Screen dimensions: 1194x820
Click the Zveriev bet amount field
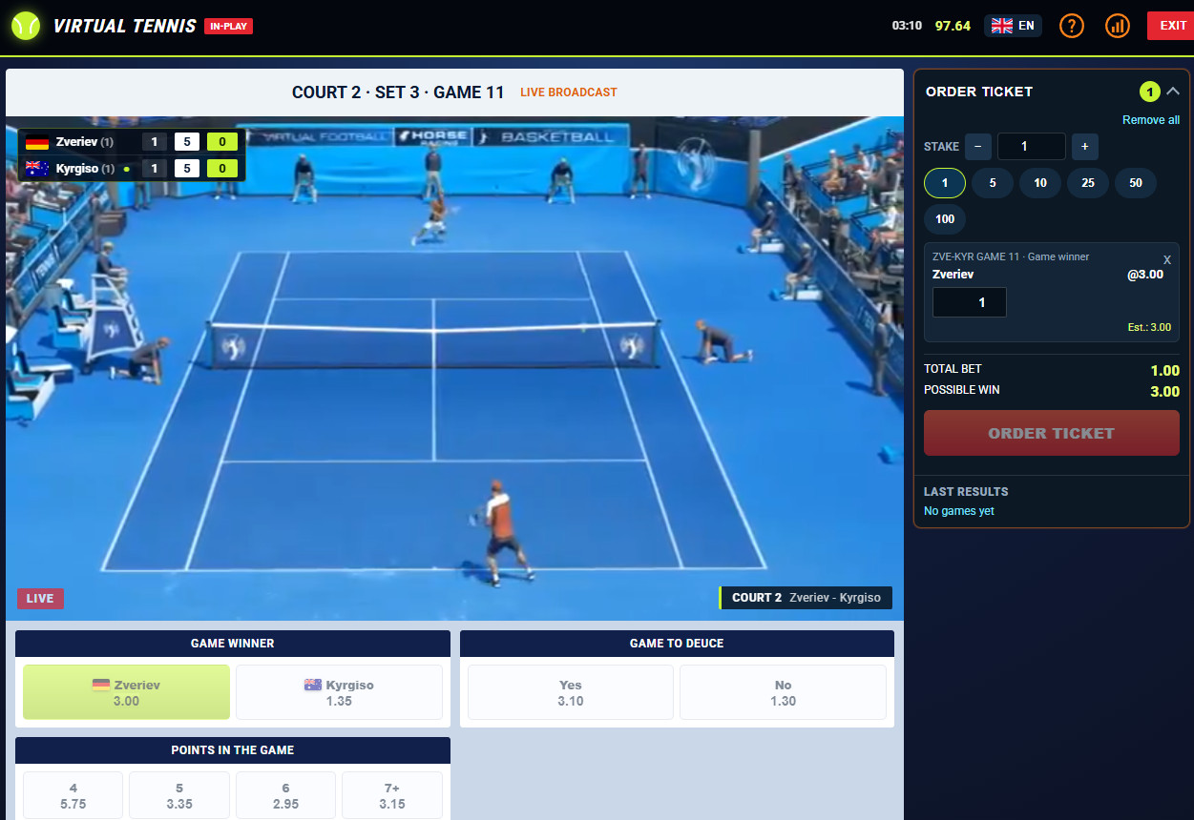coord(969,302)
